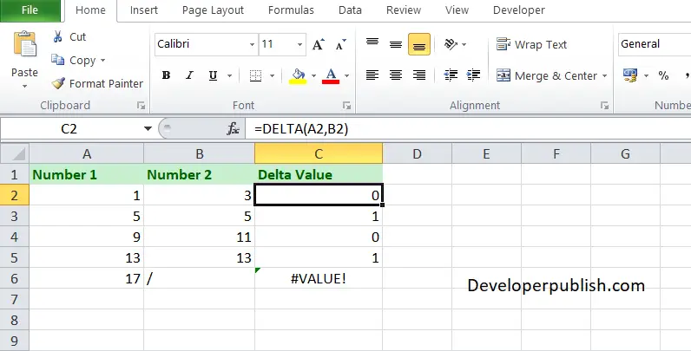
Task: Switch to the Page Layout tab
Action: click(213, 10)
